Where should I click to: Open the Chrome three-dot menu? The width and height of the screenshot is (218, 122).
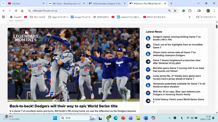(x=214, y=11)
